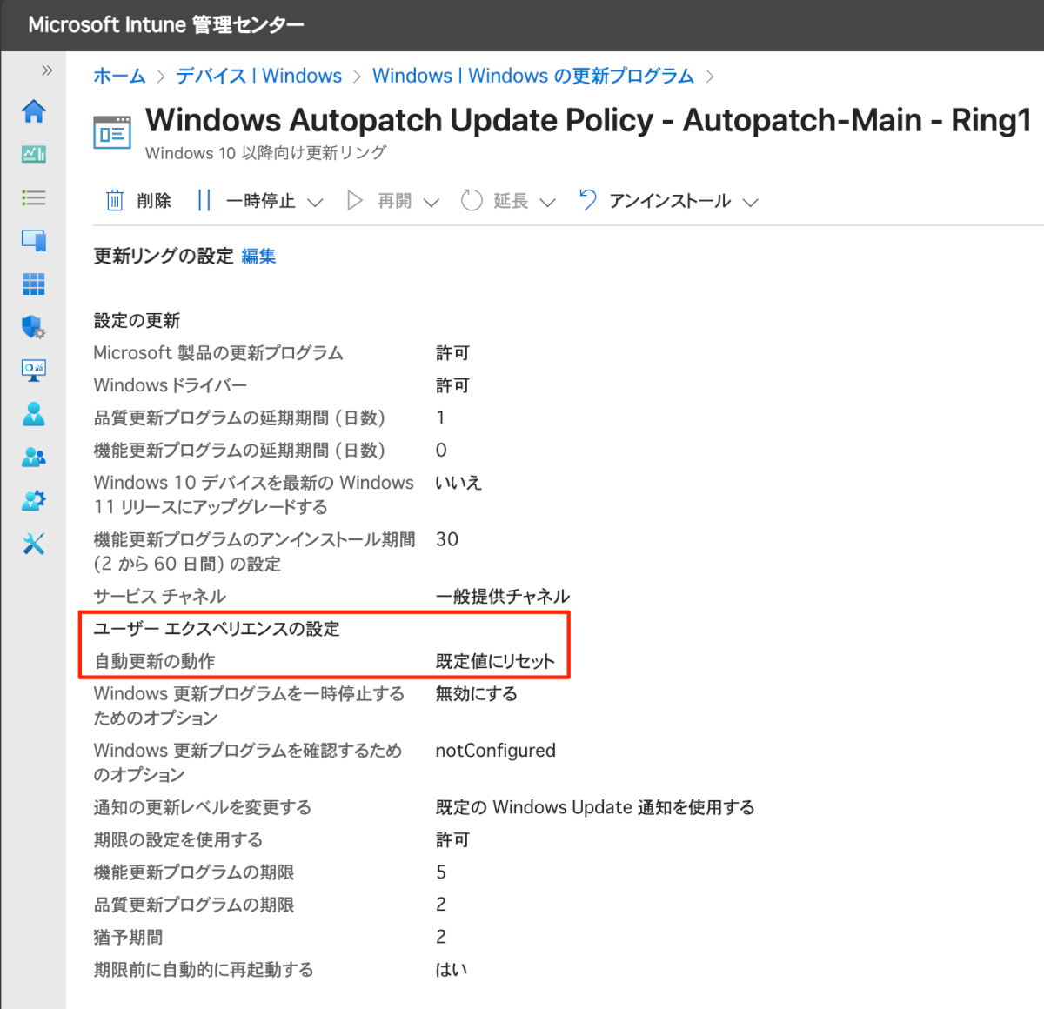Image resolution: width=1044 pixels, height=1009 pixels.
Task: Open the Apps grid icon
Action: click(x=34, y=284)
